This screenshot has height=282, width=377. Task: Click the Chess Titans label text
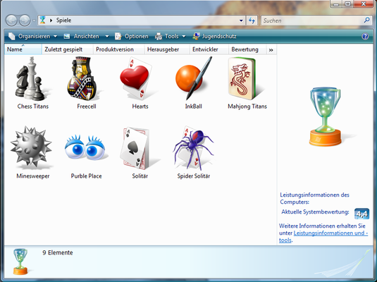33,106
